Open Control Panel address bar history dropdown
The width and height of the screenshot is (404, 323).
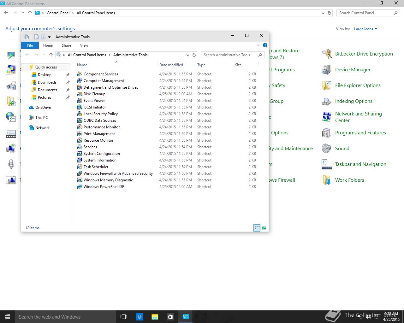323,13
